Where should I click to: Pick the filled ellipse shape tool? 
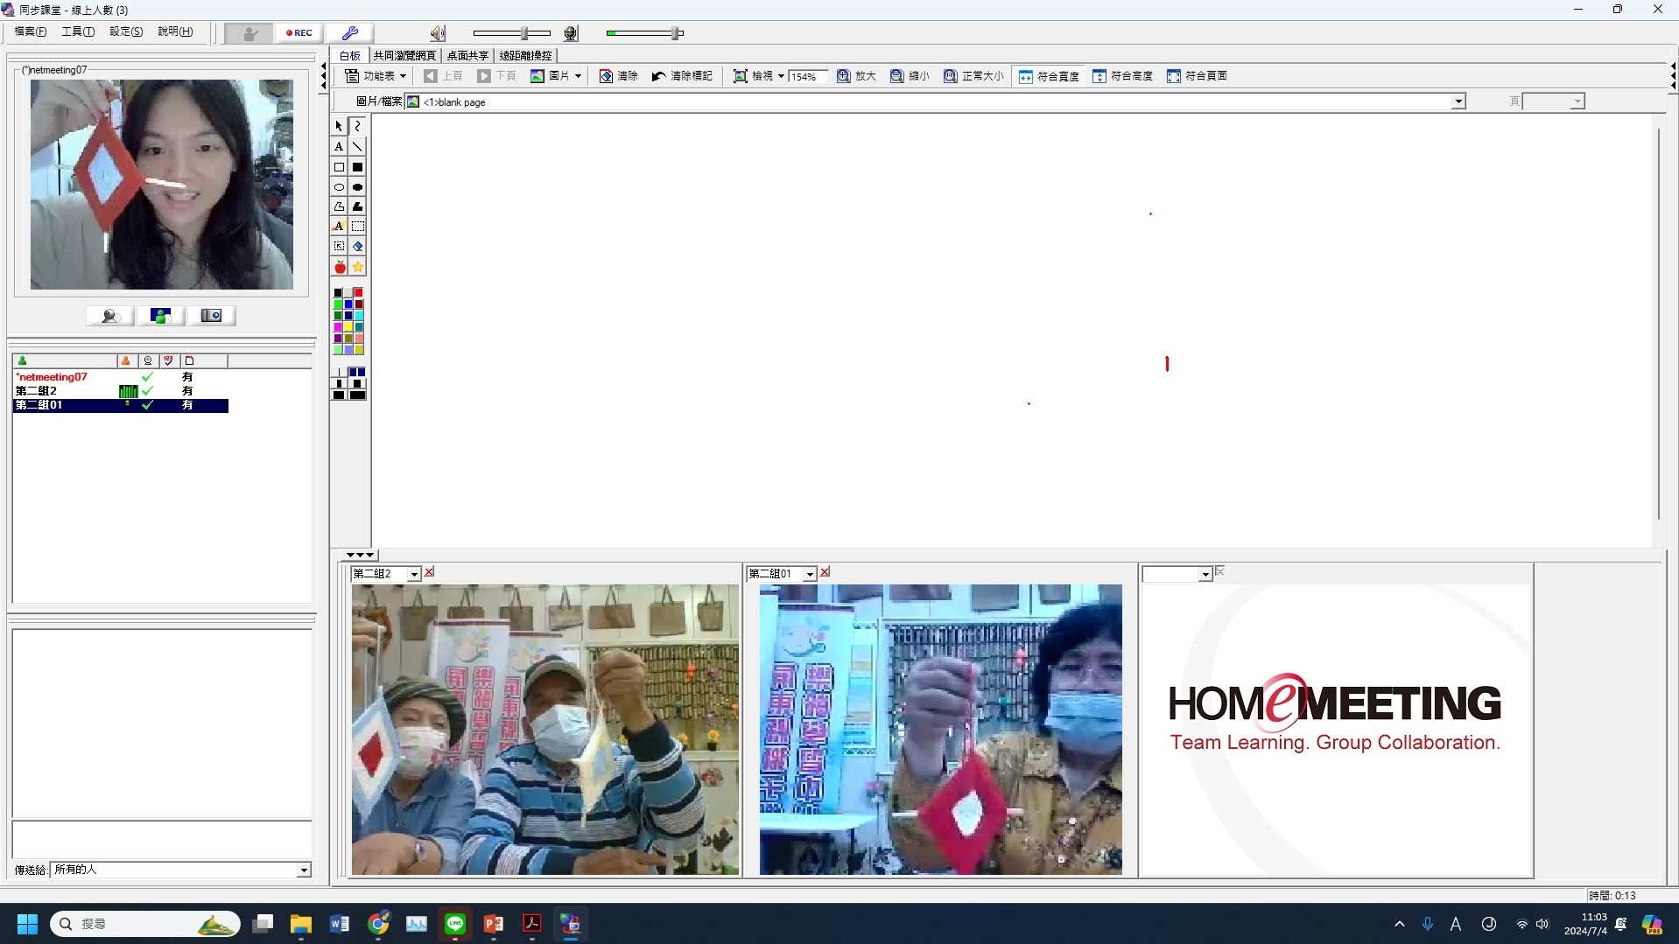(x=358, y=187)
